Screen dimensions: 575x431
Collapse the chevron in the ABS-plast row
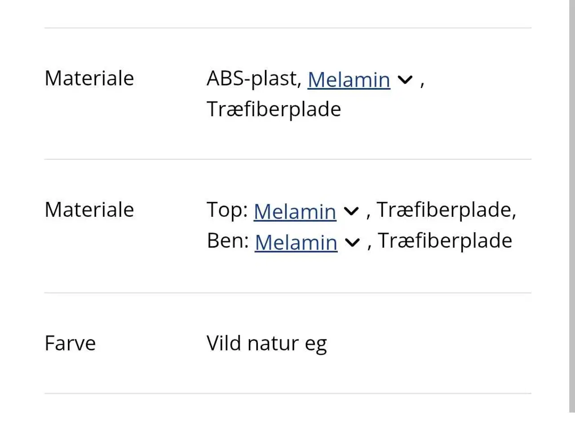pos(405,80)
